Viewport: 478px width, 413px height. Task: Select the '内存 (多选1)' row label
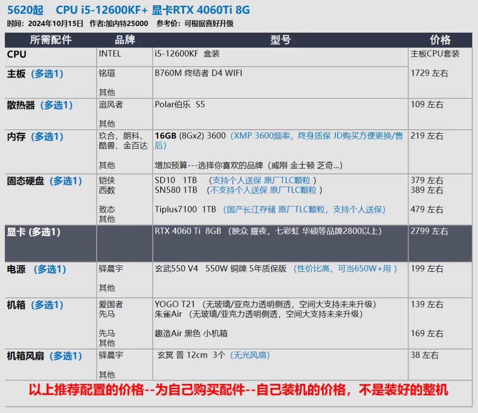point(35,136)
